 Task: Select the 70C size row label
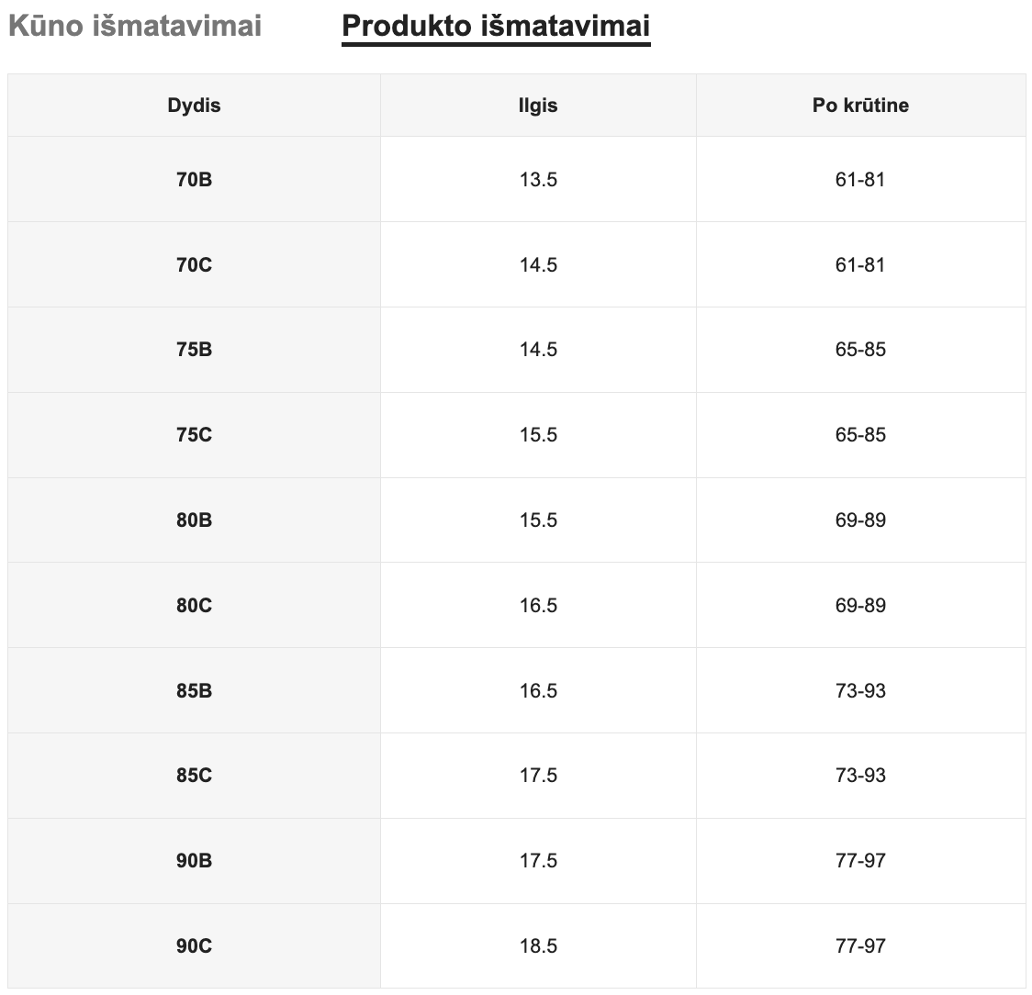(x=194, y=265)
